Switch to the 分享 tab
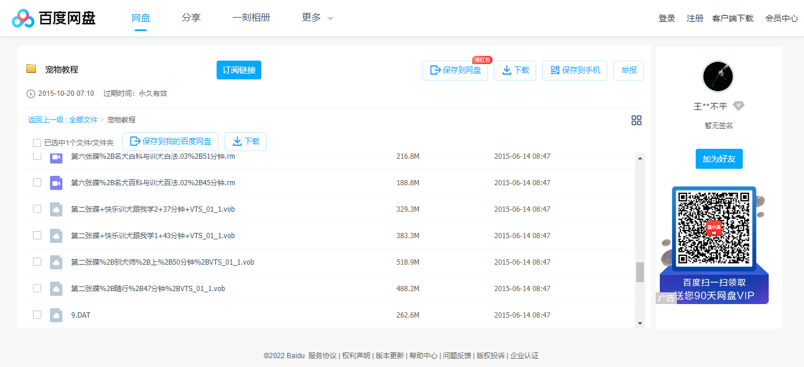 click(x=191, y=18)
